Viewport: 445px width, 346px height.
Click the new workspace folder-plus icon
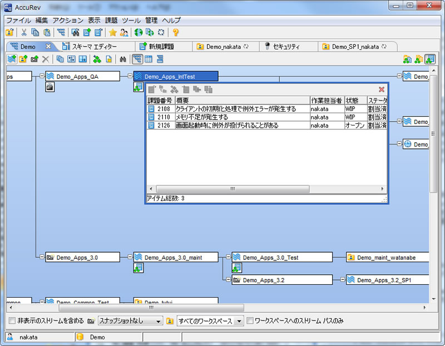tap(23, 59)
